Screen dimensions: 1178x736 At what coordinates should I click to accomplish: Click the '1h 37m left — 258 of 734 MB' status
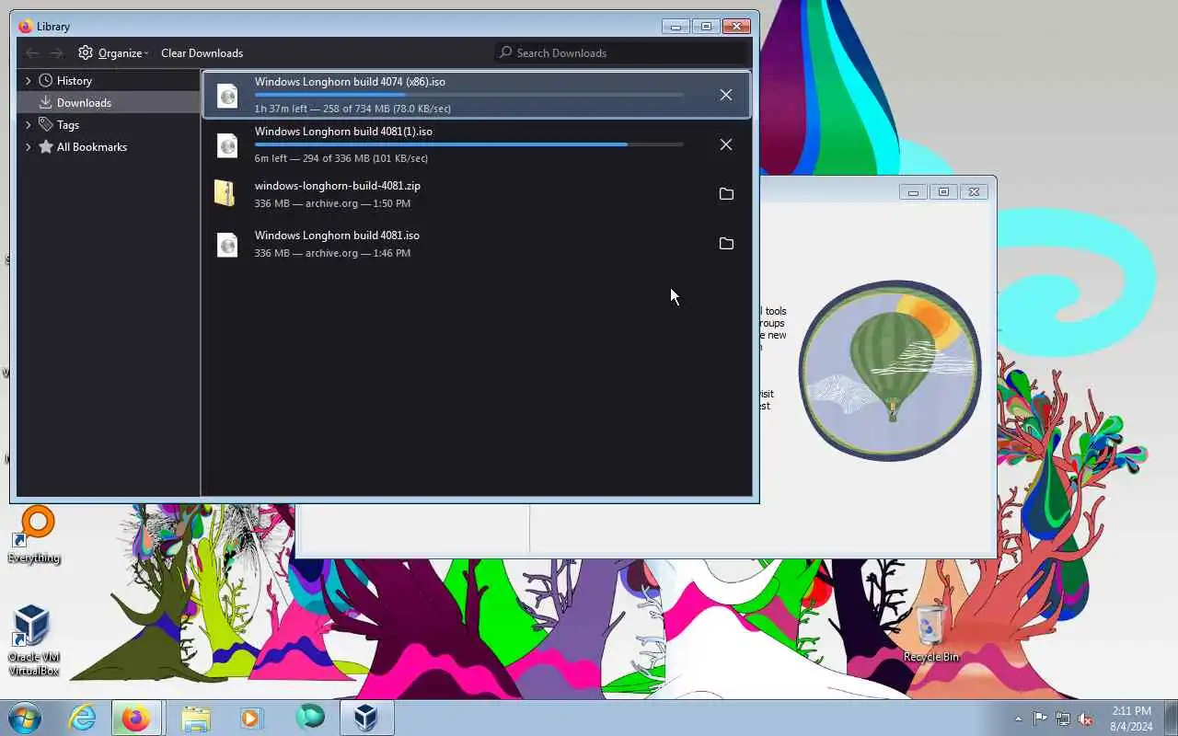tap(352, 109)
